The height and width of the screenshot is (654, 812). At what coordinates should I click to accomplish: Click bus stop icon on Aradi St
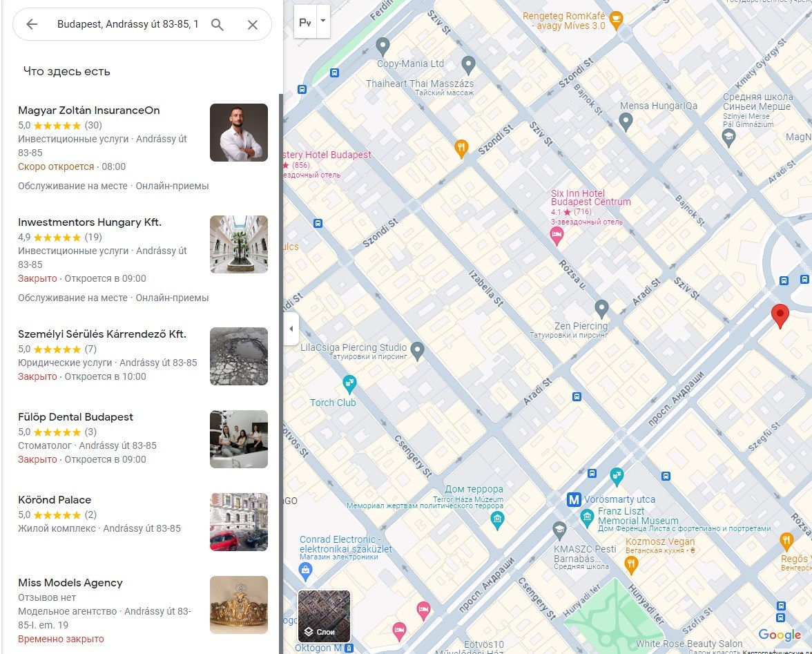[577, 396]
